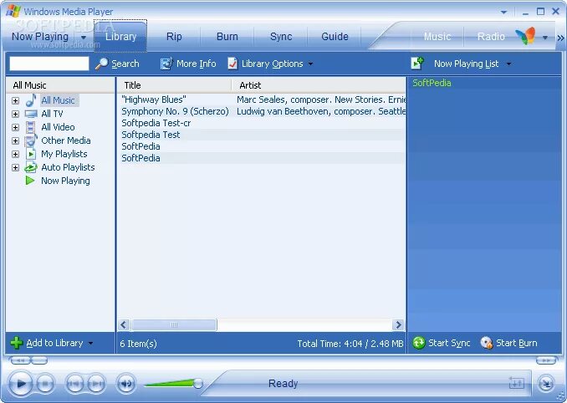Show more tabs with double chevron
The image size is (567, 403).
tap(560, 38)
